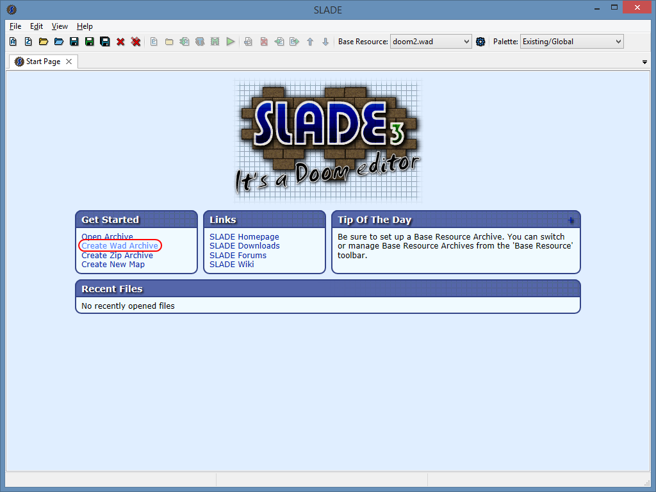
Task: Click the Open Archive link
Action: [x=107, y=236]
